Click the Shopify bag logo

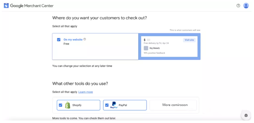[67, 105]
